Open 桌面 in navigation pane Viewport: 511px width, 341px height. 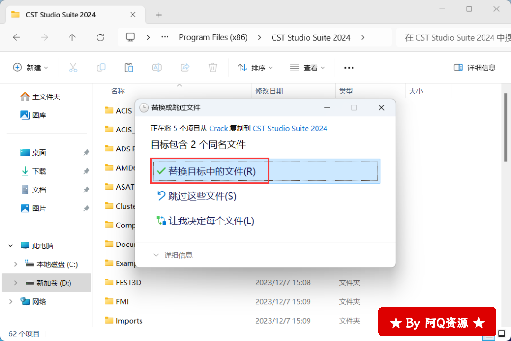coord(33,152)
